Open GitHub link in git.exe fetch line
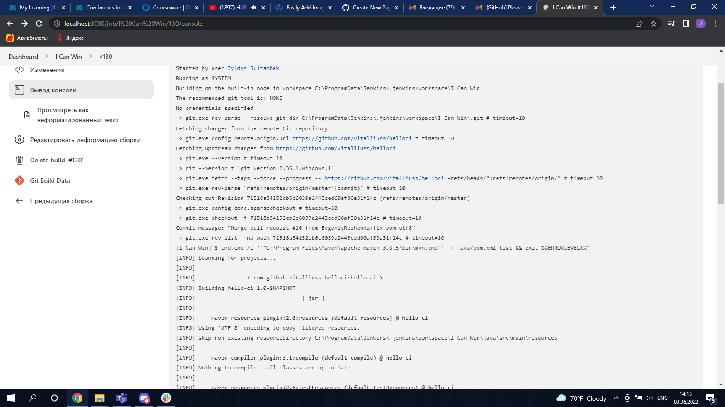Image resolution: width=725 pixels, height=407 pixels. pyautogui.click(x=384, y=178)
